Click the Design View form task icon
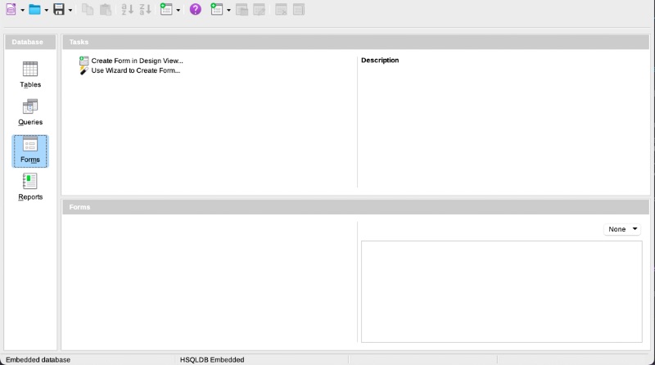655x365 pixels. [x=84, y=61]
